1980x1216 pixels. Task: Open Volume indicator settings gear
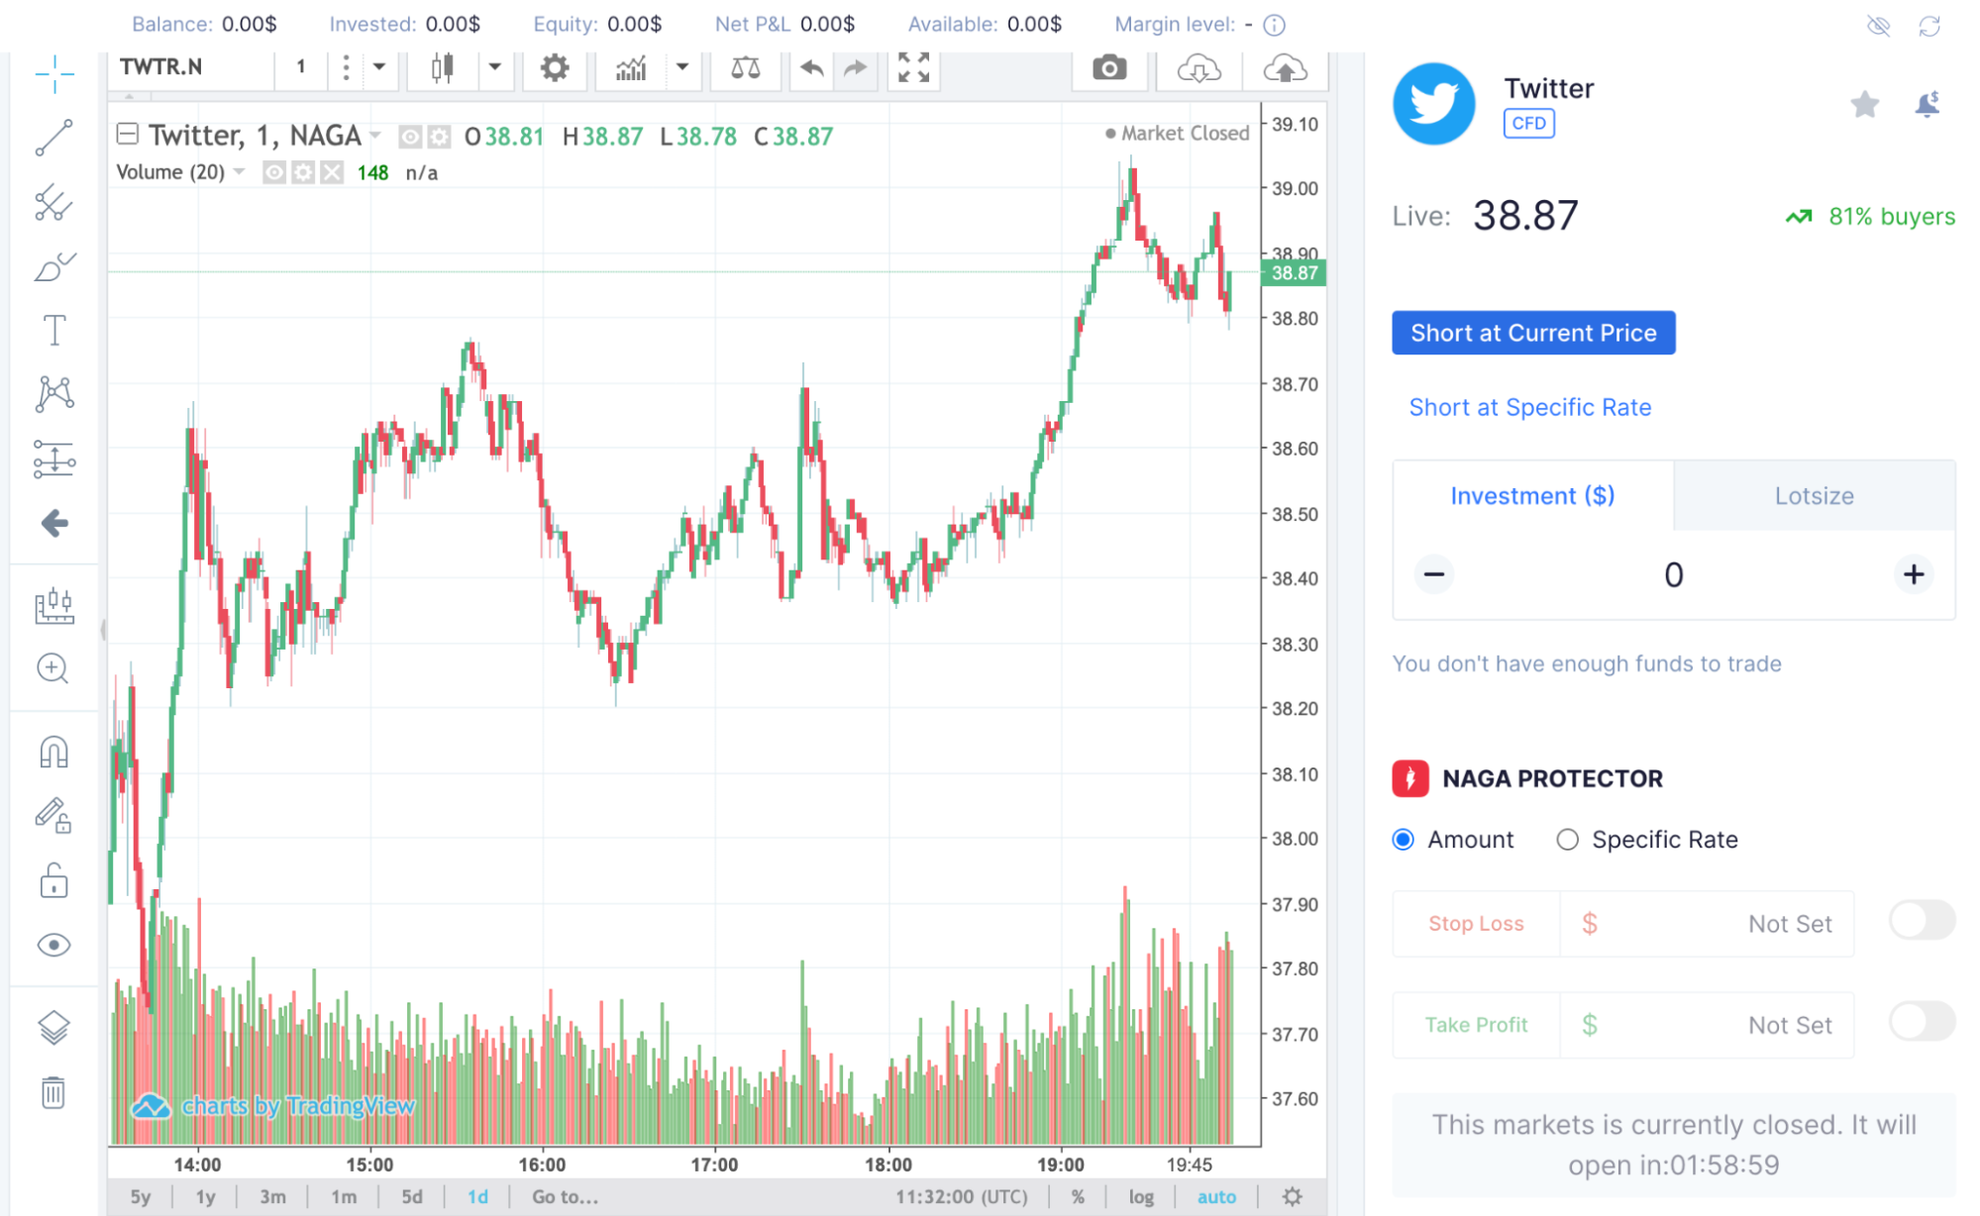tap(303, 173)
